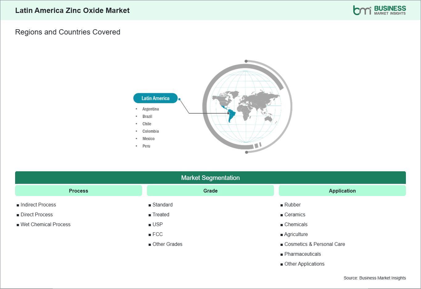Click 'Treated' grade item
The image size is (421, 289).
[x=161, y=214]
